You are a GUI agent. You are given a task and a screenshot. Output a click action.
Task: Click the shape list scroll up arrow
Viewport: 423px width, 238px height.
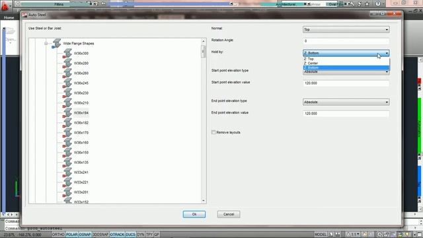[204, 41]
